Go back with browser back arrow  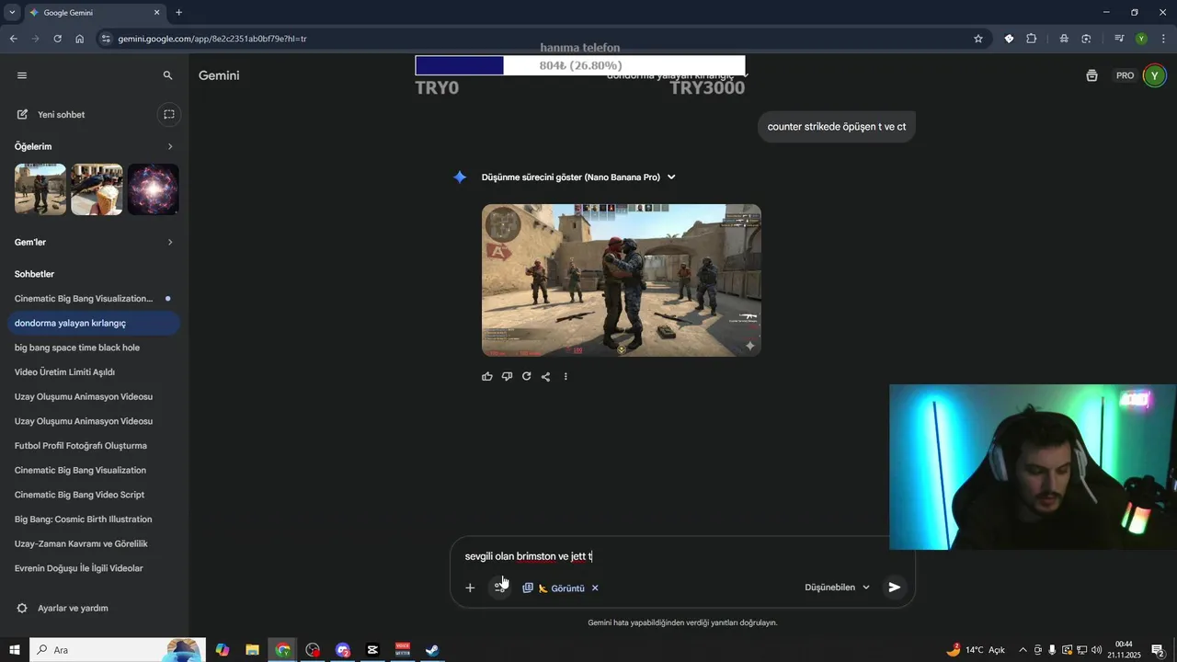click(13, 39)
